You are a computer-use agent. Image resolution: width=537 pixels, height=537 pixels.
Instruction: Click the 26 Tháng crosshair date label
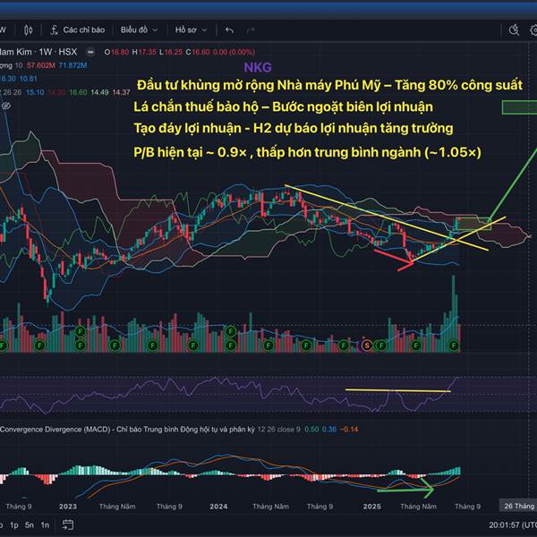click(x=518, y=506)
